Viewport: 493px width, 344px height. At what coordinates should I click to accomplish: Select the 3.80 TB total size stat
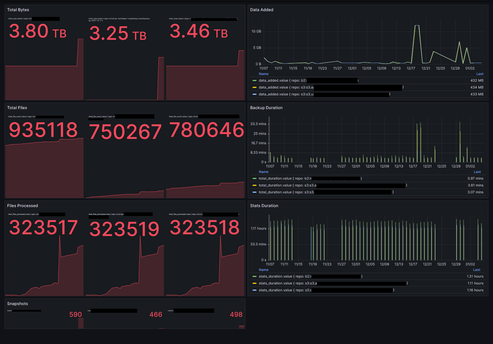point(38,31)
